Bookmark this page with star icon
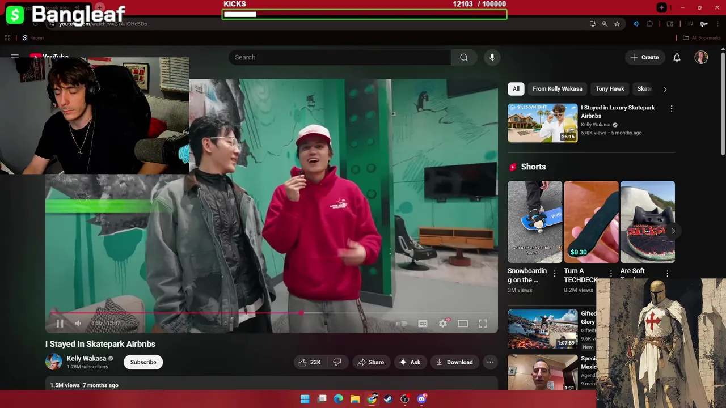The width and height of the screenshot is (726, 408). (x=617, y=24)
